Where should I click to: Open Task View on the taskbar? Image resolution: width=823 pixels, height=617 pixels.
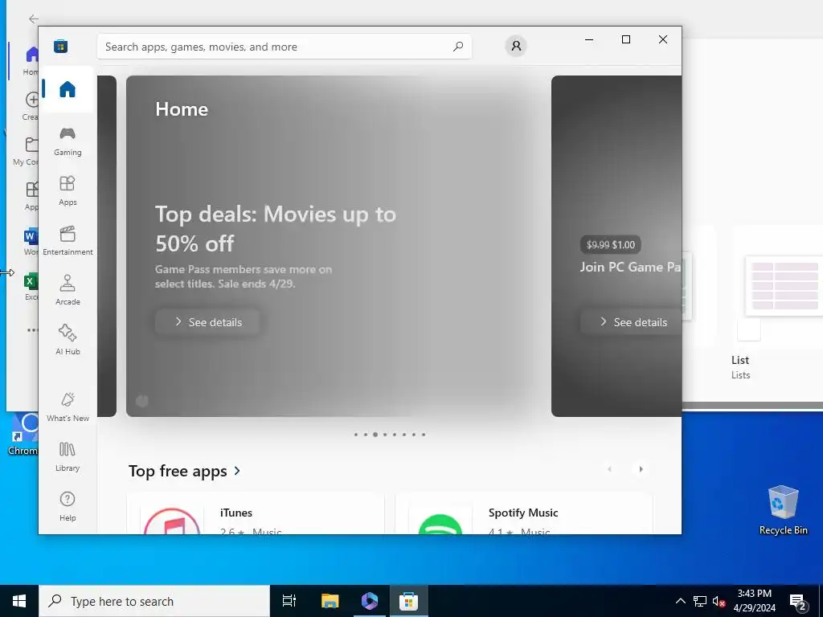[289, 601]
